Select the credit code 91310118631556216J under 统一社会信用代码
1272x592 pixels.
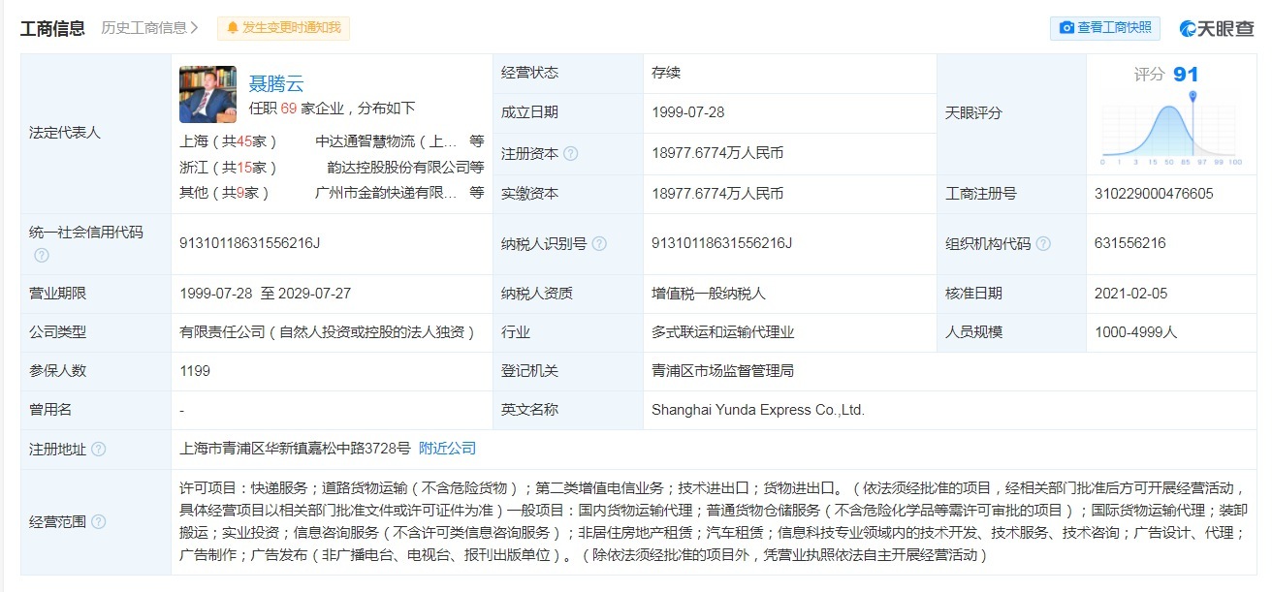[250, 243]
